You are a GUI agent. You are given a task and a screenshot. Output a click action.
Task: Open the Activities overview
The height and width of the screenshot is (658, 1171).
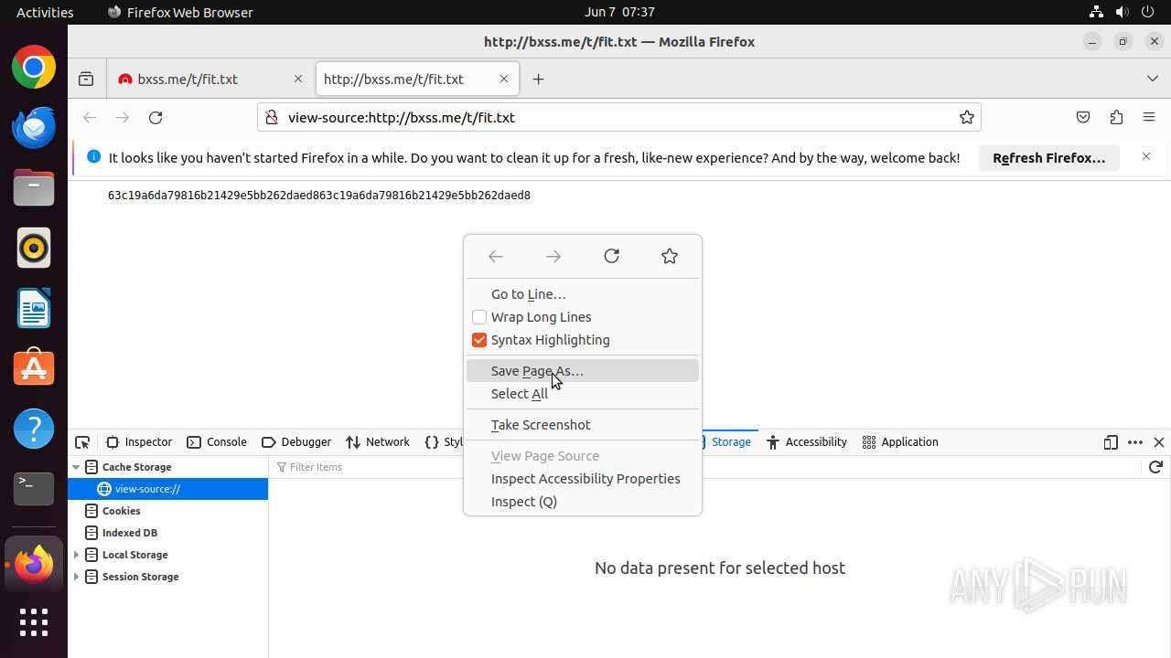(45, 12)
